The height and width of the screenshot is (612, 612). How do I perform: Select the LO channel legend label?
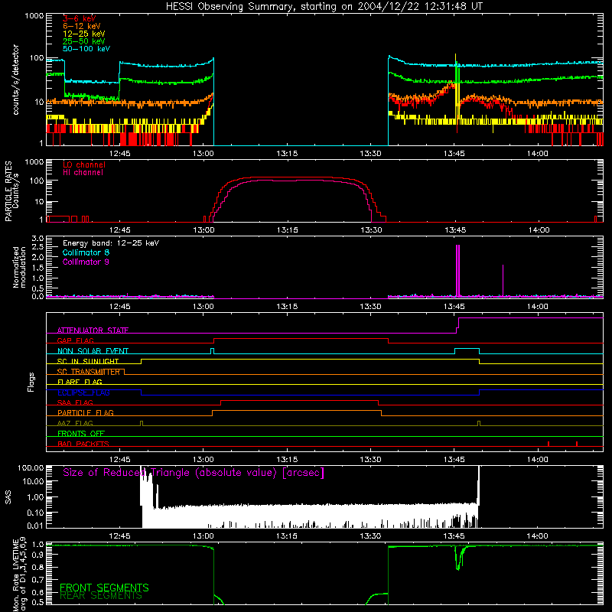pyautogui.click(x=84, y=164)
